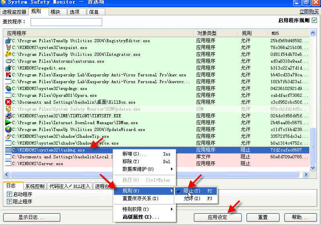The height and width of the screenshot is (225, 321).
Task: Click the regedit.exe row icon
Action: tap(8, 68)
